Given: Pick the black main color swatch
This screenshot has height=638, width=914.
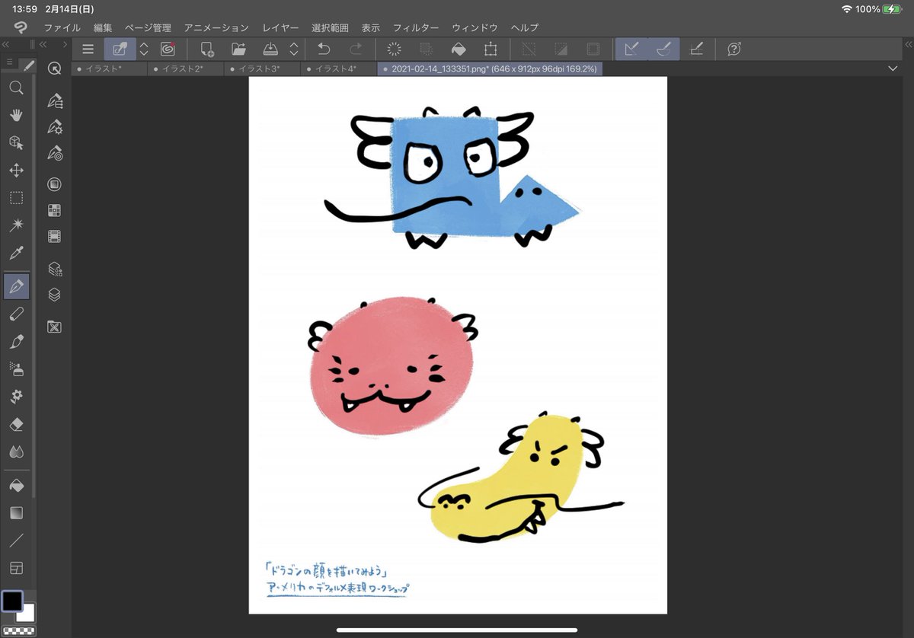Looking at the screenshot, I should point(12,601).
